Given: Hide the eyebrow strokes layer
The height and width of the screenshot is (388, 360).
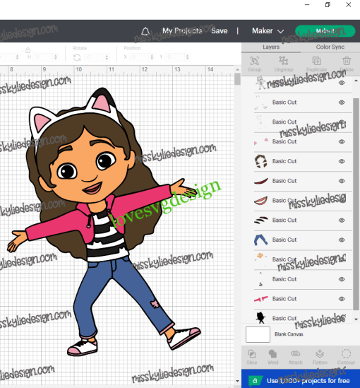Looking at the screenshot, I should click(x=342, y=221).
